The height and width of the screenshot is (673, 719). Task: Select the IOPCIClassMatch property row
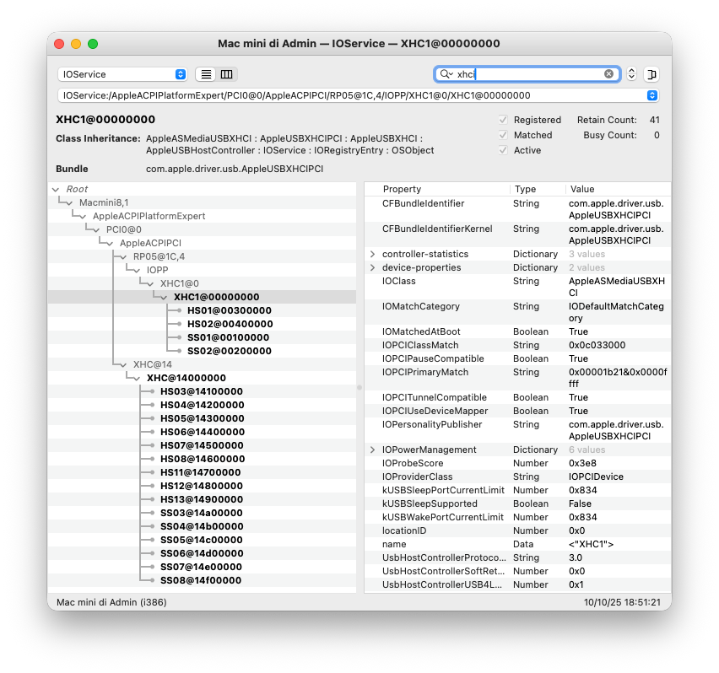(517, 345)
